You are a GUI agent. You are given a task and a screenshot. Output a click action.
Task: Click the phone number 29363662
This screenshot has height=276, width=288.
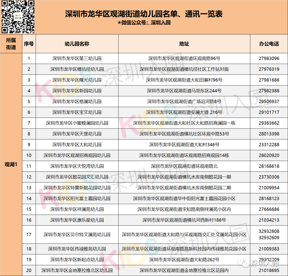269,123
